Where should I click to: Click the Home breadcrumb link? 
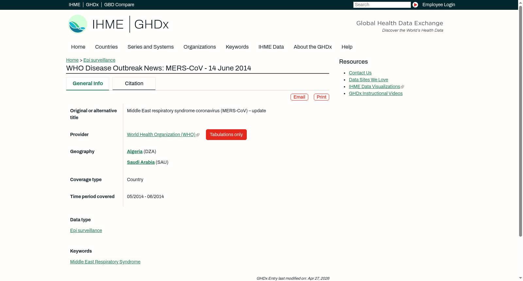click(72, 60)
